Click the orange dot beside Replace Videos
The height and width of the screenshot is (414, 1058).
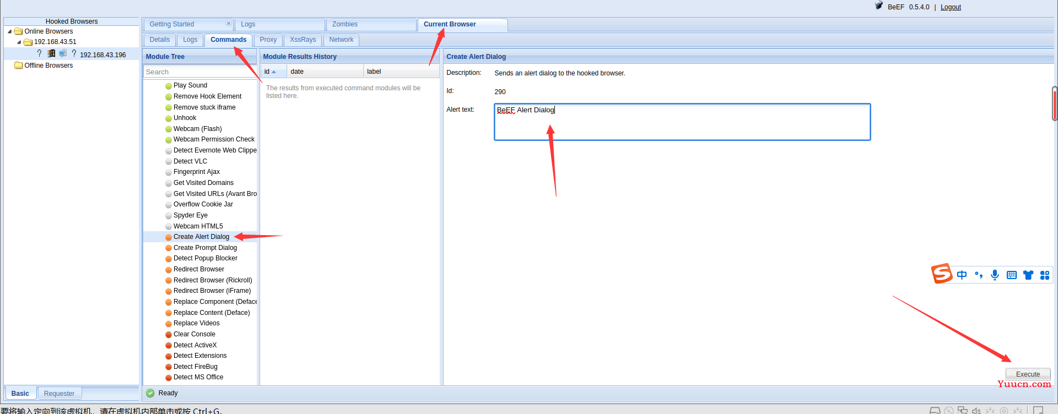tap(169, 324)
